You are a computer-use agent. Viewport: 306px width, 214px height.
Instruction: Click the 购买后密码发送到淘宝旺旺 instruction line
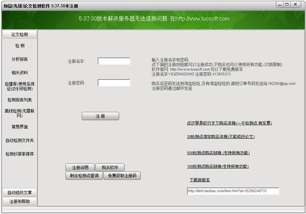(223, 83)
